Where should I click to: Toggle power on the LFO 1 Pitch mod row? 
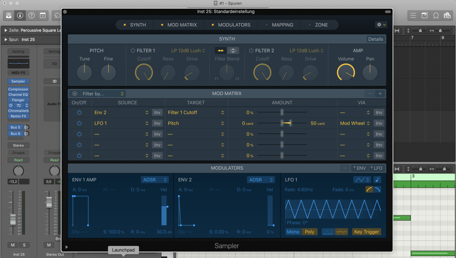(x=80, y=123)
